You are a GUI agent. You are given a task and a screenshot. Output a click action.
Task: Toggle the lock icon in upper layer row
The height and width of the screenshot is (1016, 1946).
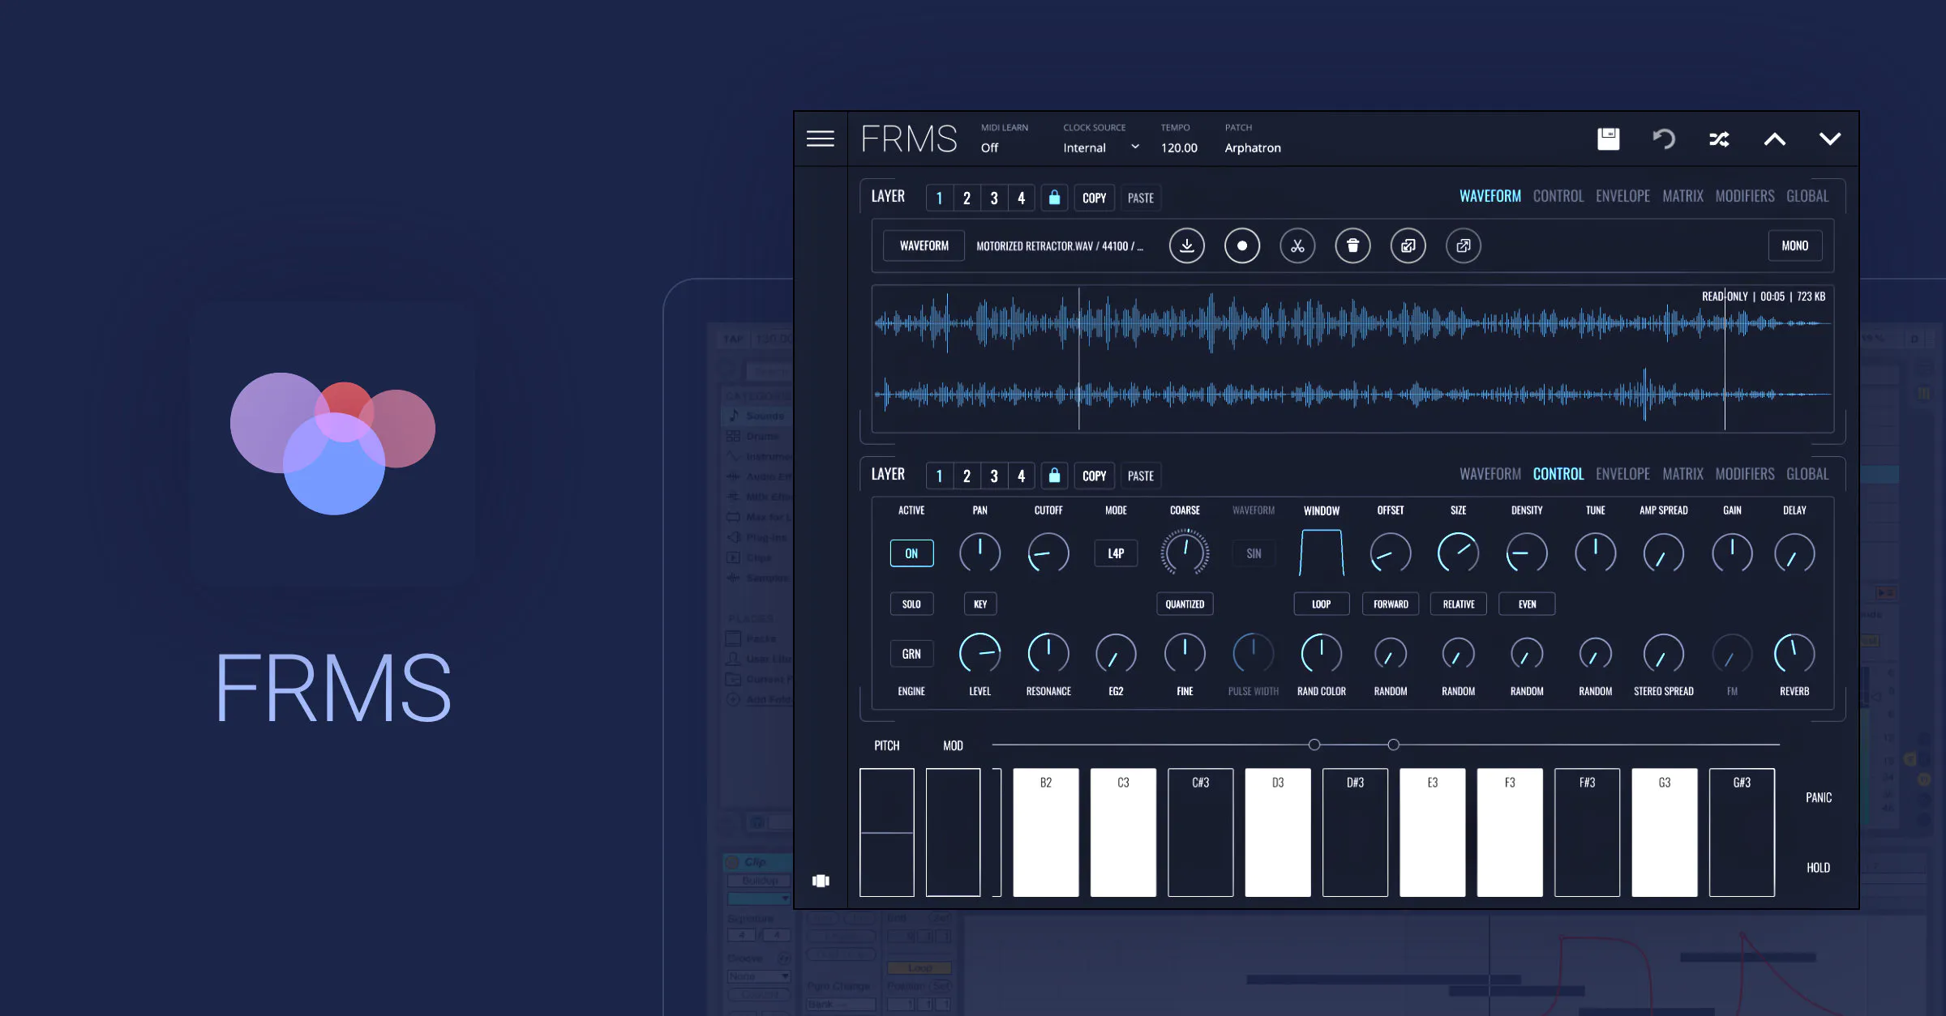(1054, 198)
